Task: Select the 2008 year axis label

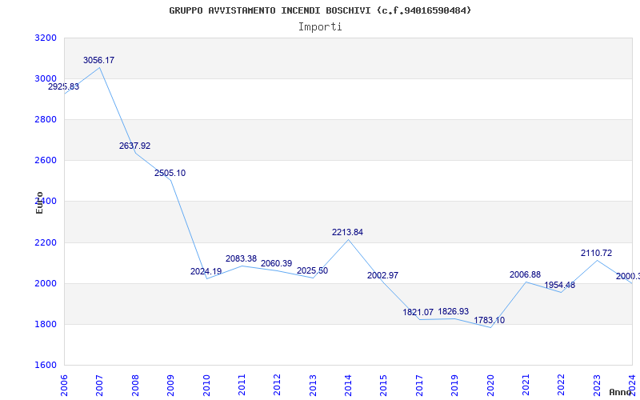Action: [x=135, y=386]
